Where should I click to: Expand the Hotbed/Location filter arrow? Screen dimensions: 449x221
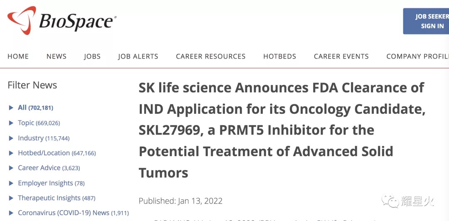pos(11,153)
